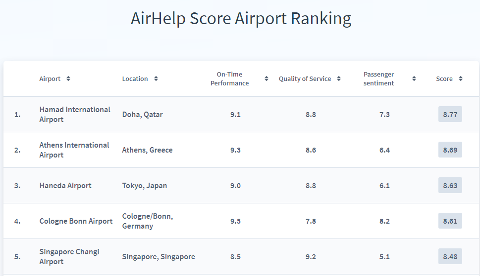Click the Location column header text
Viewport: 480px width, 276px height.
pos(135,79)
